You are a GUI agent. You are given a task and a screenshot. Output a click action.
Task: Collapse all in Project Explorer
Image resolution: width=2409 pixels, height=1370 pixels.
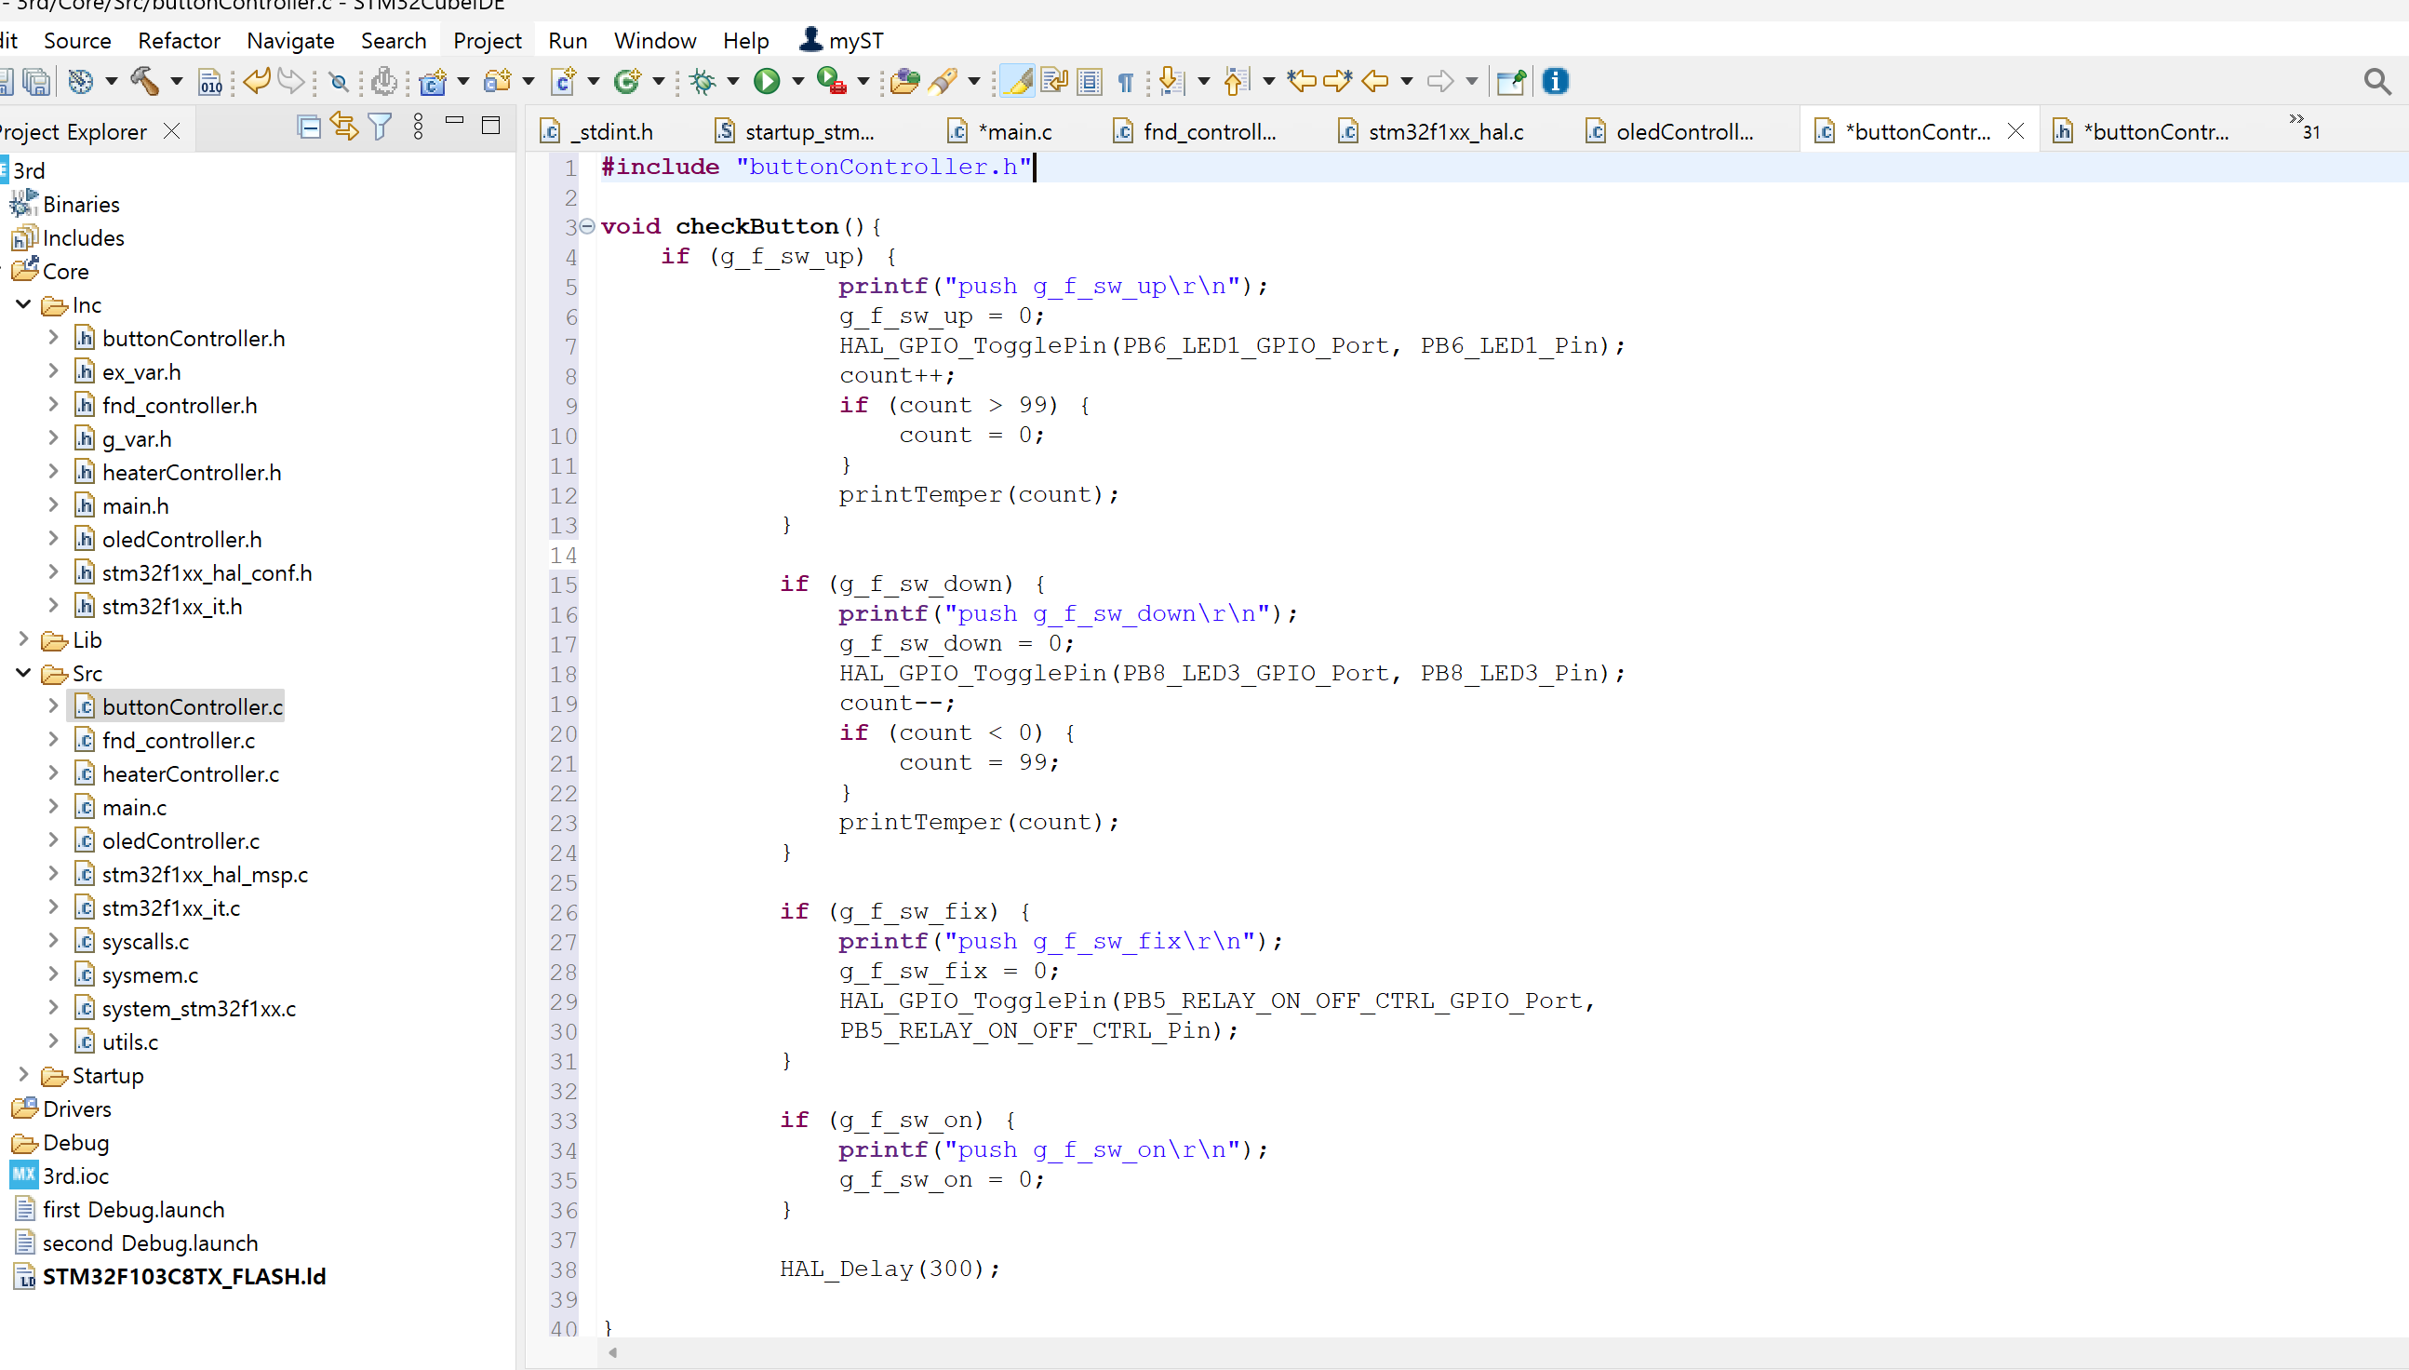(309, 127)
